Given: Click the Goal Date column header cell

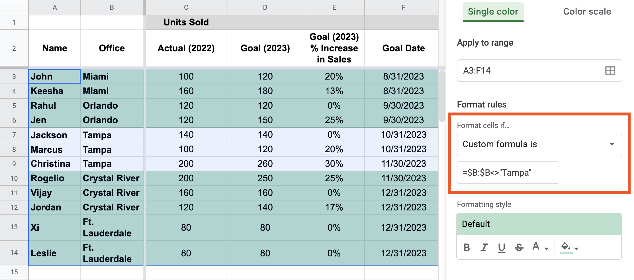Looking at the screenshot, I should [x=403, y=48].
